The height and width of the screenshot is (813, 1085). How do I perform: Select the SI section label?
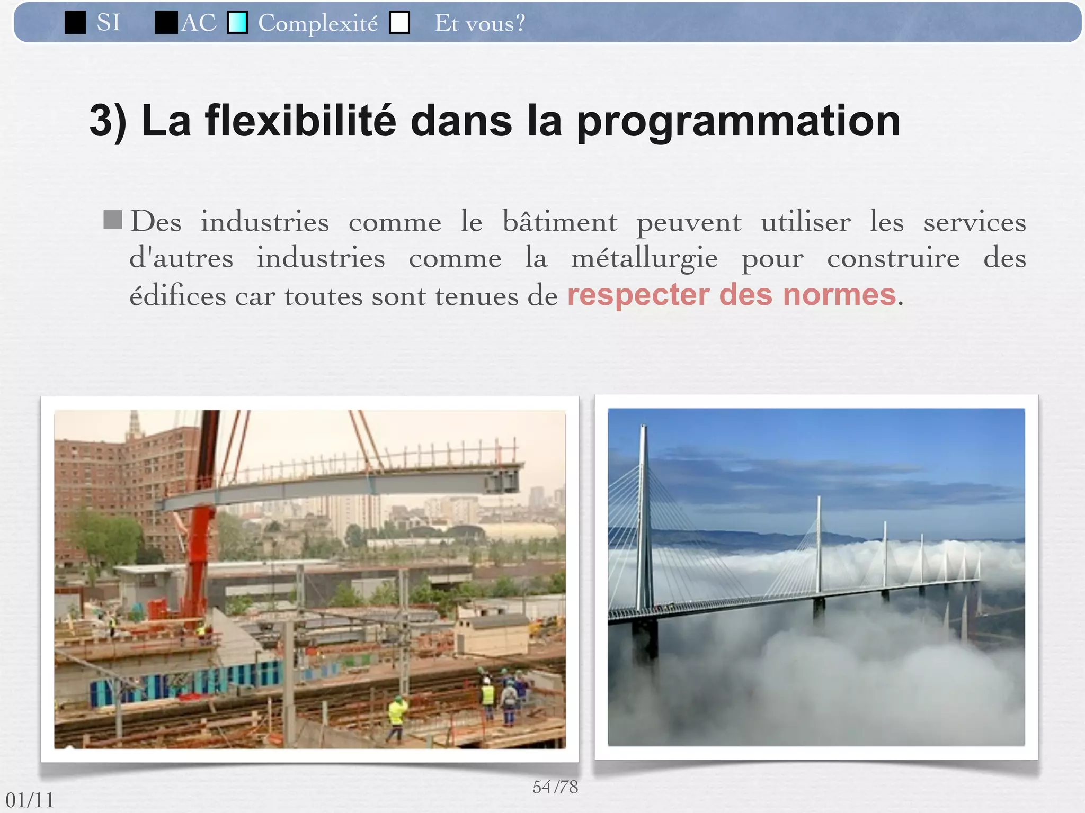click(109, 23)
